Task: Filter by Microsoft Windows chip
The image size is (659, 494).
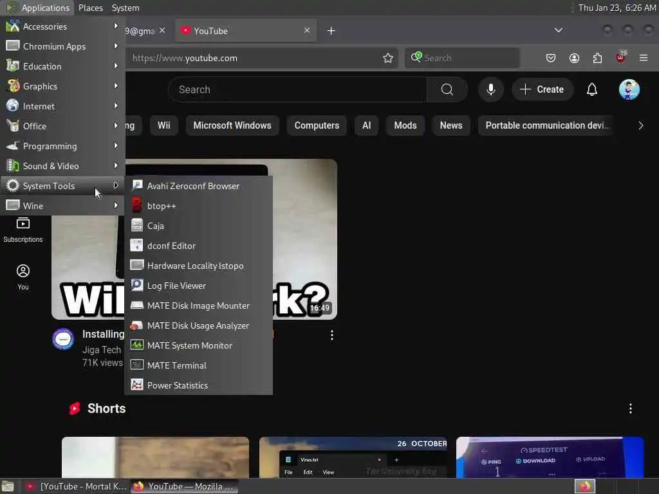Action: pyautogui.click(x=232, y=125)
